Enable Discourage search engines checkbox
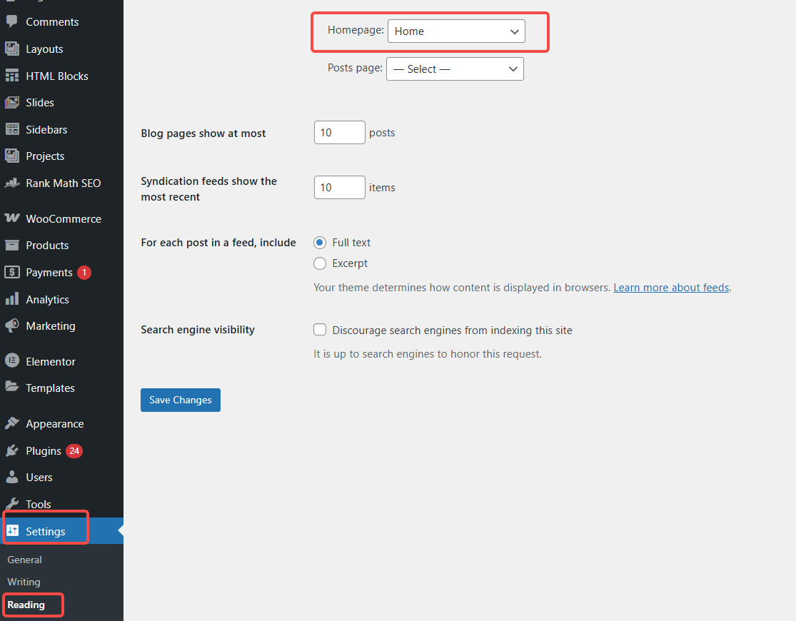 click(320, 330)
